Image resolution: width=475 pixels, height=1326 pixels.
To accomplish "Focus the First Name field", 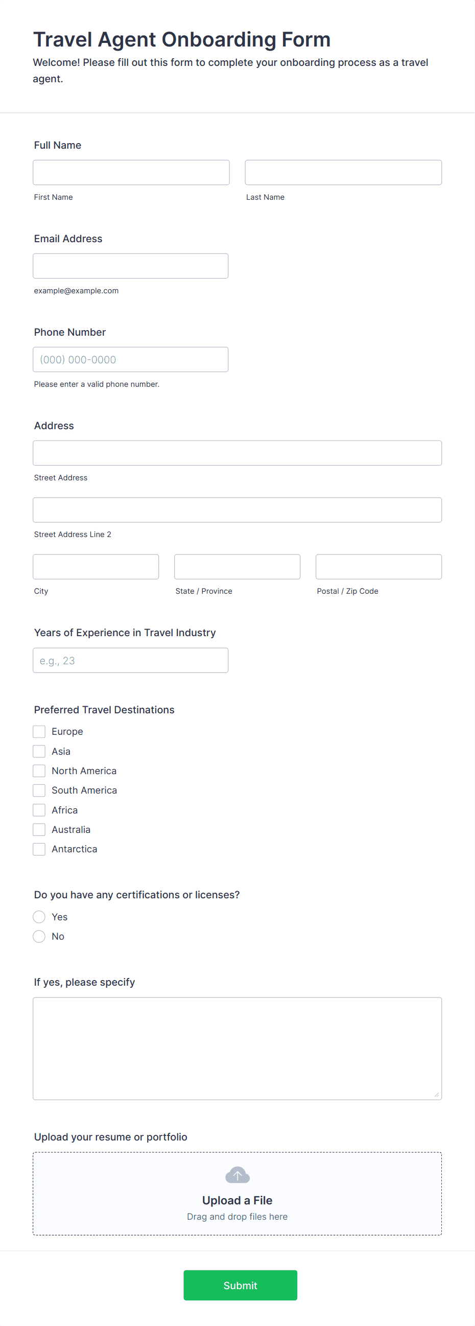I will pyautogui.click(x=131, y=172).
